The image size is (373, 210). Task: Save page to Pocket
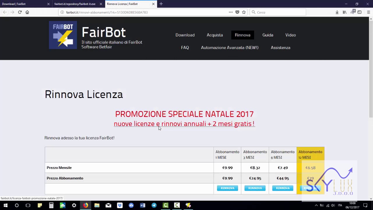click(237, 12)
